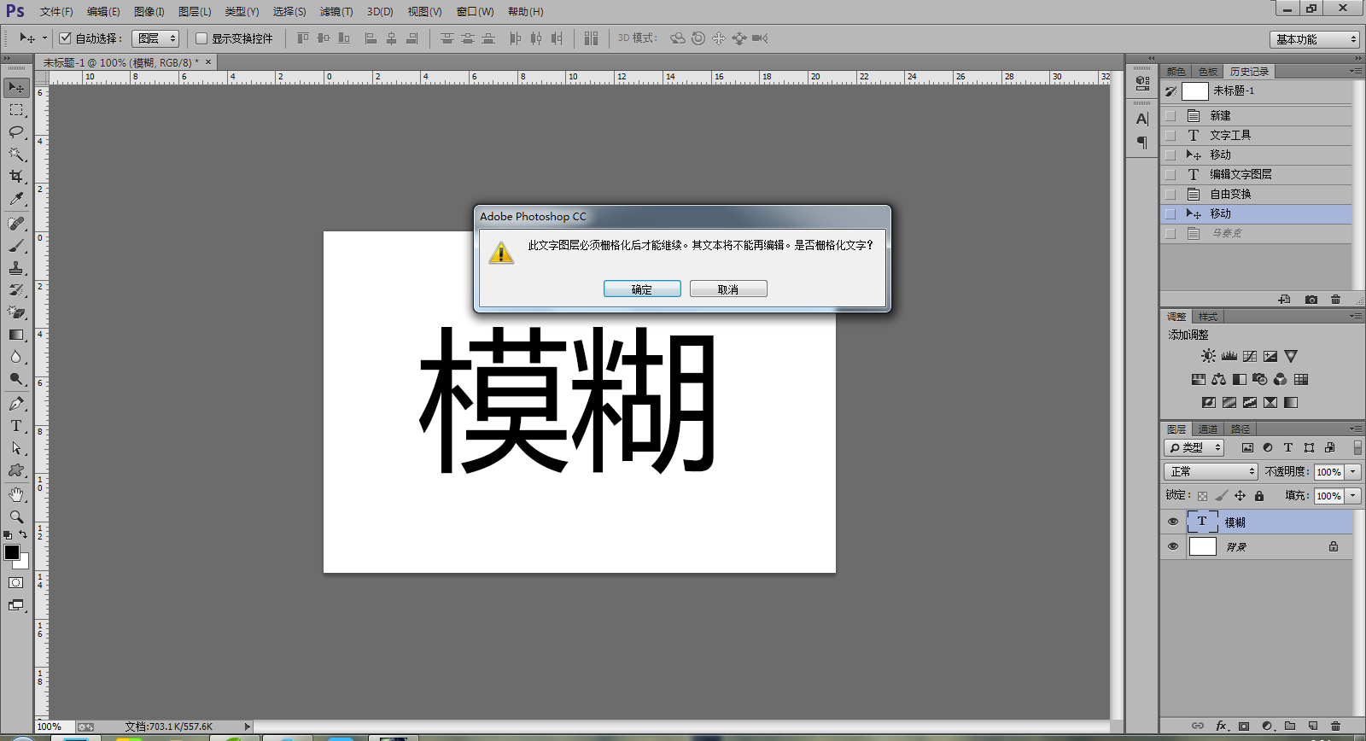Select the Lasso tool
The width and height of the screenshot is (1366, 741).
tap(16, 131)
